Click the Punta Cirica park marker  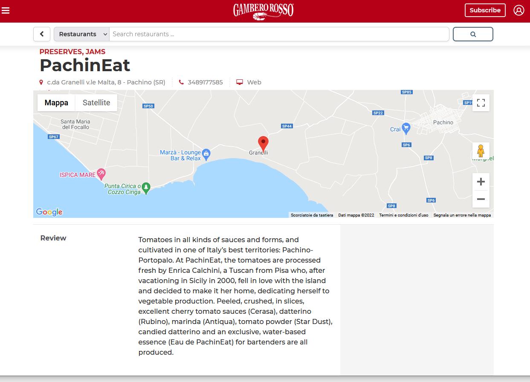(146, 188)
